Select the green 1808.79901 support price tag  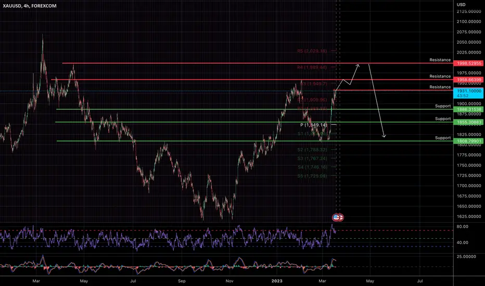click(x=468, y=141)
